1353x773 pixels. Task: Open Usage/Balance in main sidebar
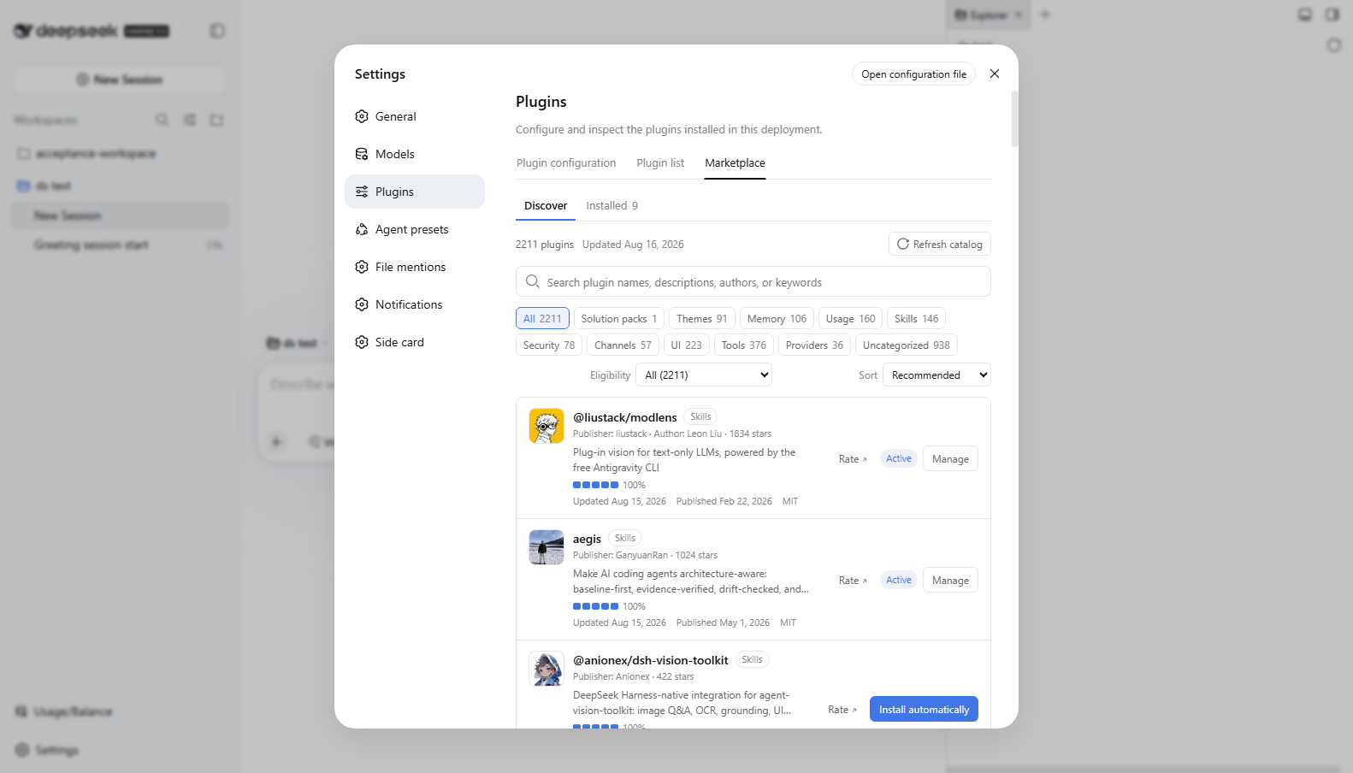64,711
